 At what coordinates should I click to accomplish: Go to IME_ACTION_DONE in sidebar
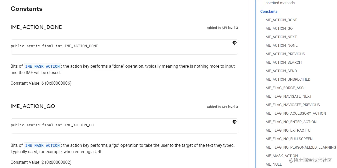[281, 20]
